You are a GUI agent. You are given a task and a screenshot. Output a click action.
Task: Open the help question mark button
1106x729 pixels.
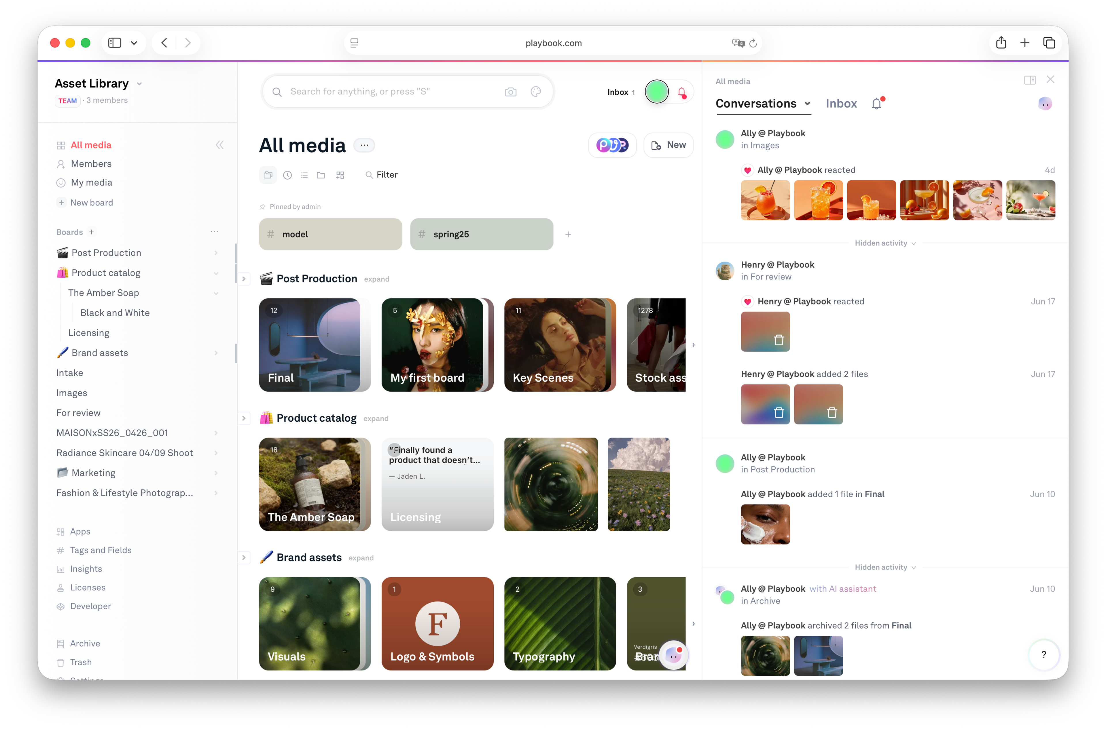point(1044,655)
